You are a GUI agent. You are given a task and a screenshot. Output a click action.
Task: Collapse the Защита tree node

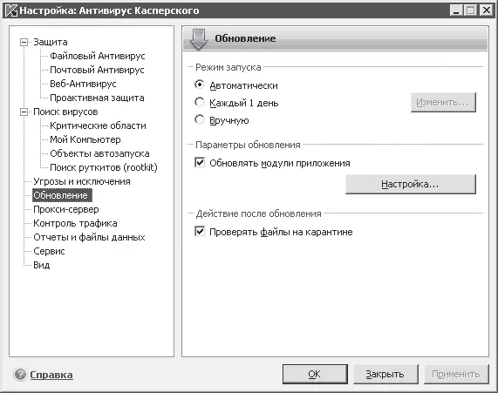(24, 42)
